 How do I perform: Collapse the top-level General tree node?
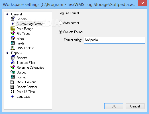pos(7,14)
